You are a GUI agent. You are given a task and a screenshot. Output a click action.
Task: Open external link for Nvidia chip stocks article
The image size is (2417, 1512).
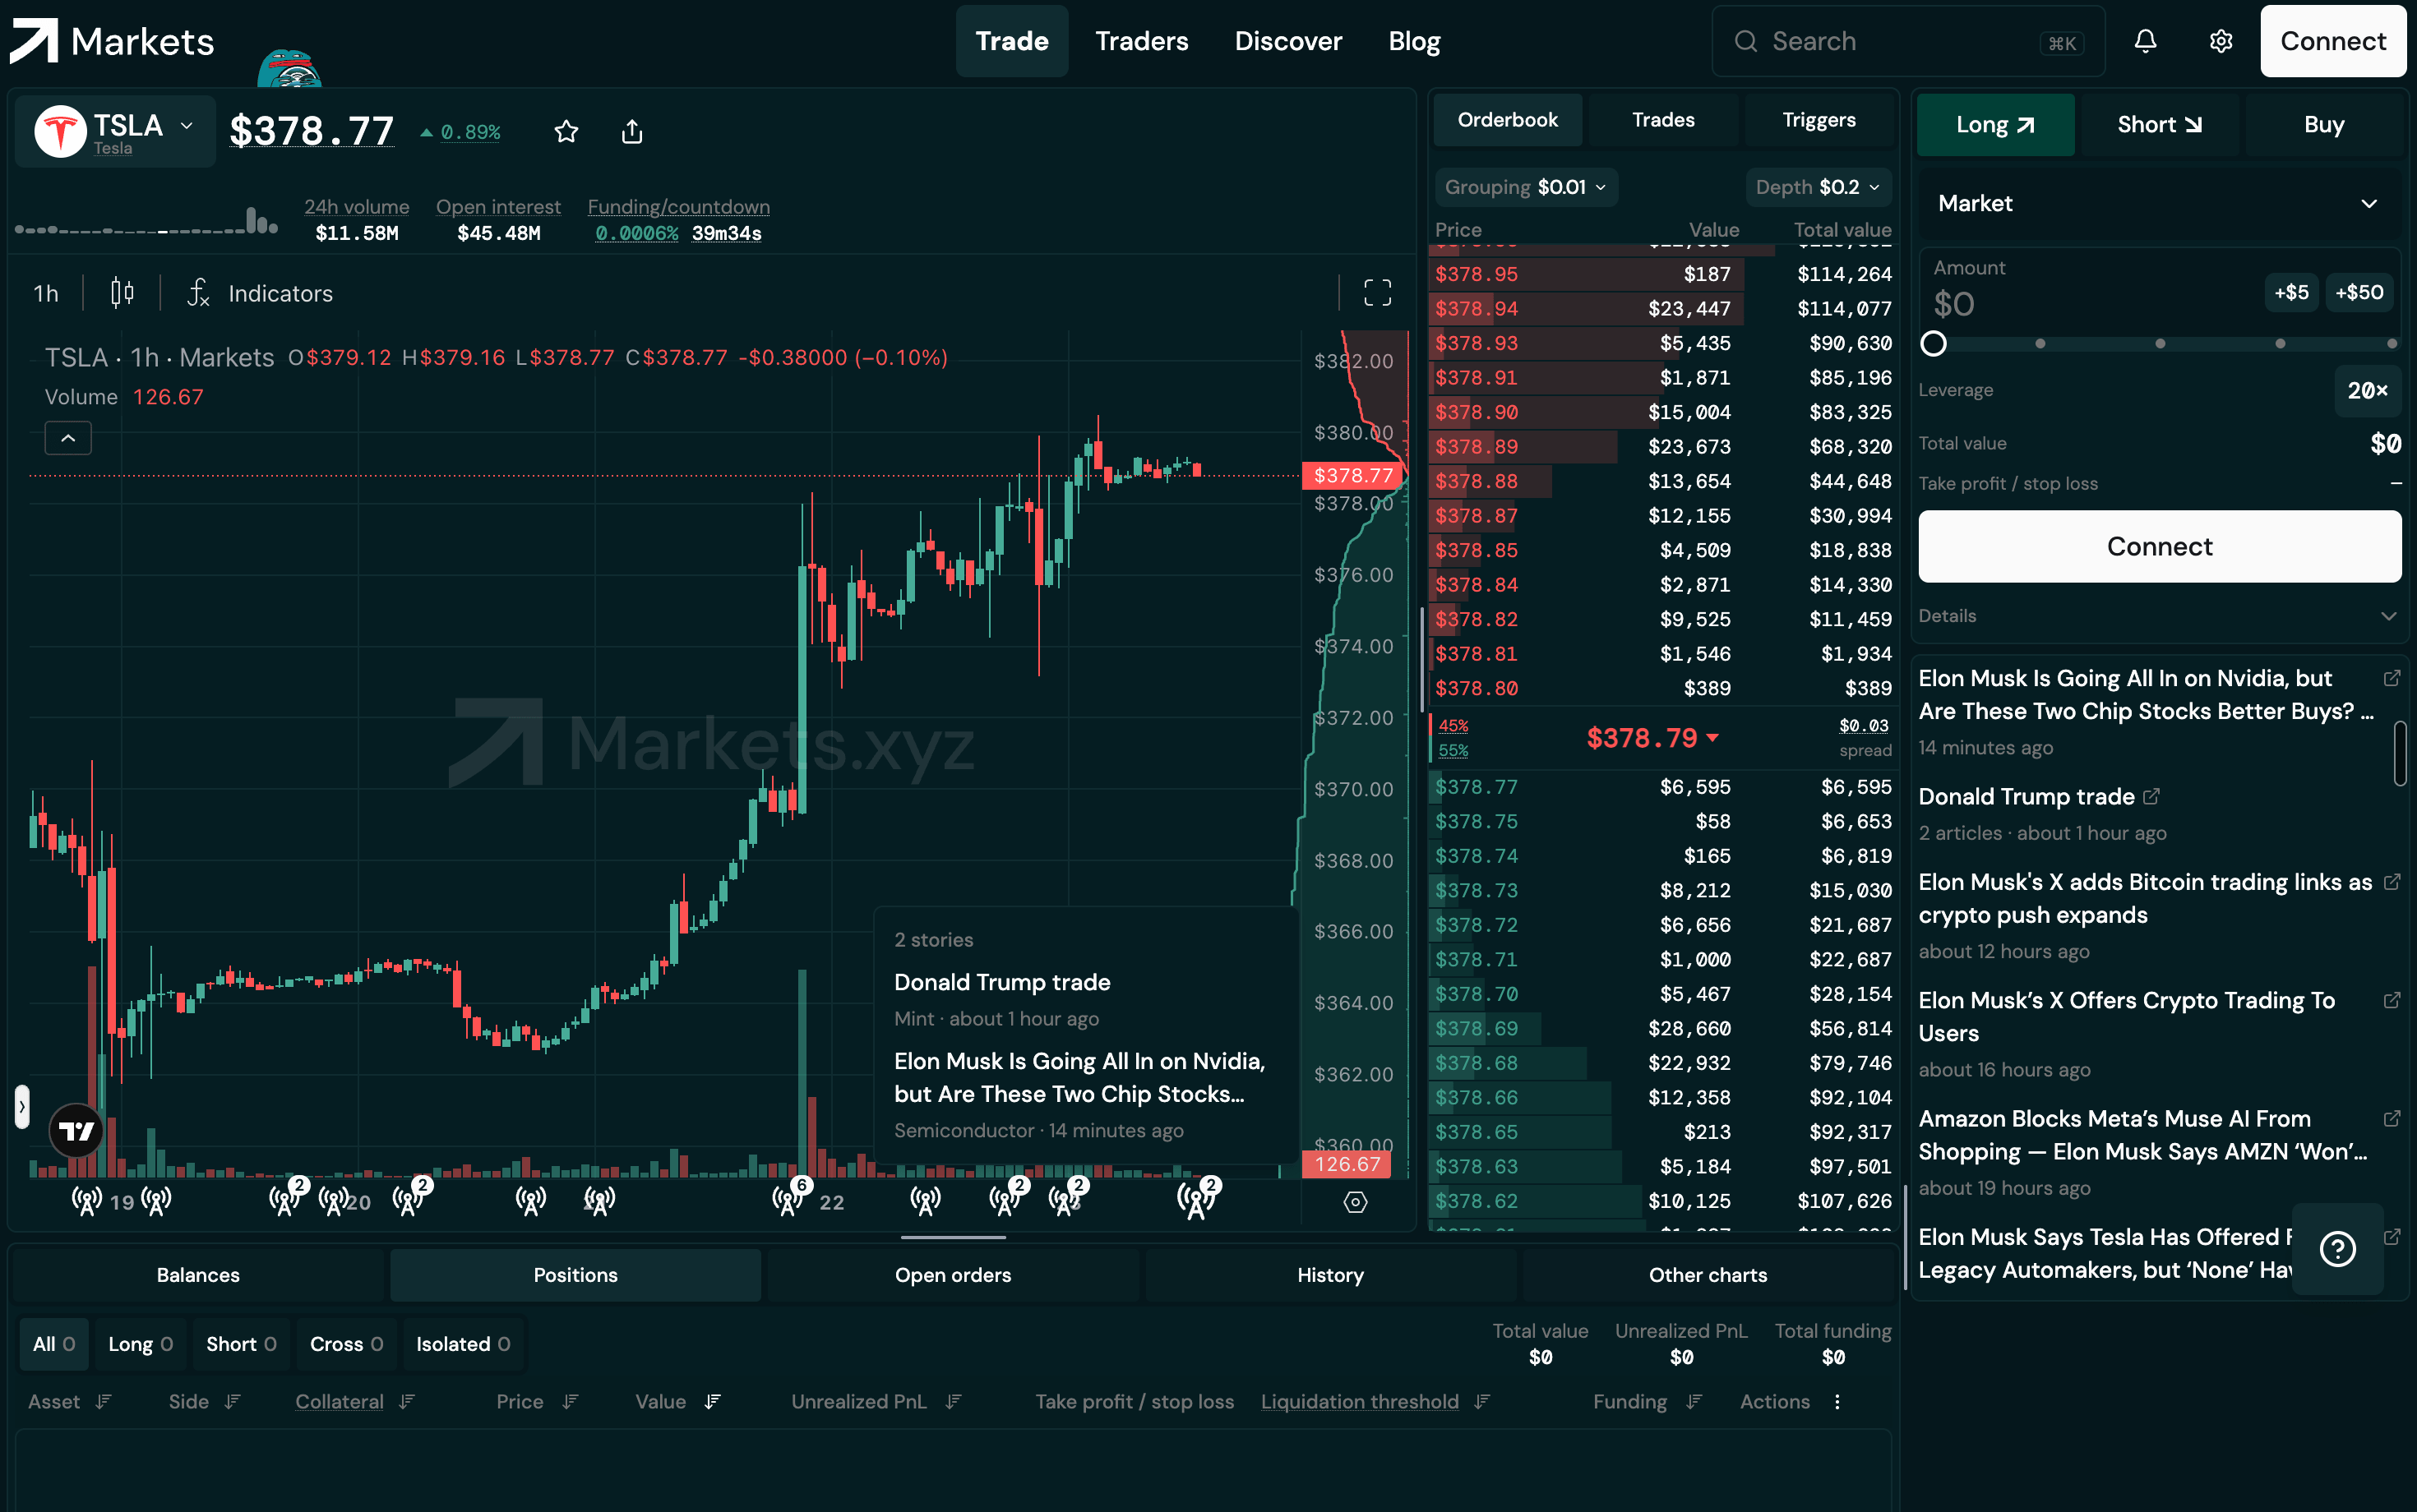(2391, 678)
